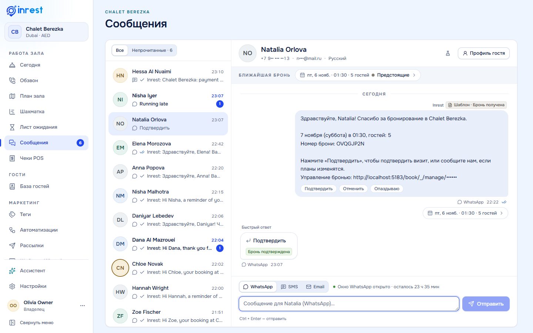The height and width of the screenshot is (333, 533).
Task: Open Обзвон call list
Action: coord(46,80)
